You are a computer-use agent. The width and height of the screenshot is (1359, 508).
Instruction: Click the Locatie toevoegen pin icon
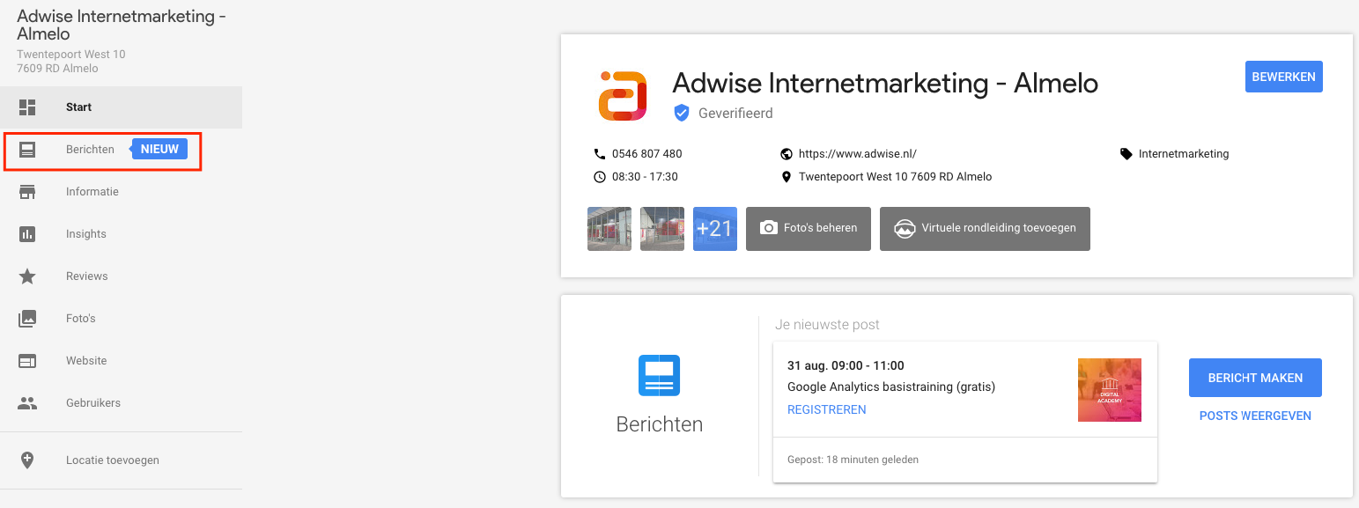coord(27,460)
